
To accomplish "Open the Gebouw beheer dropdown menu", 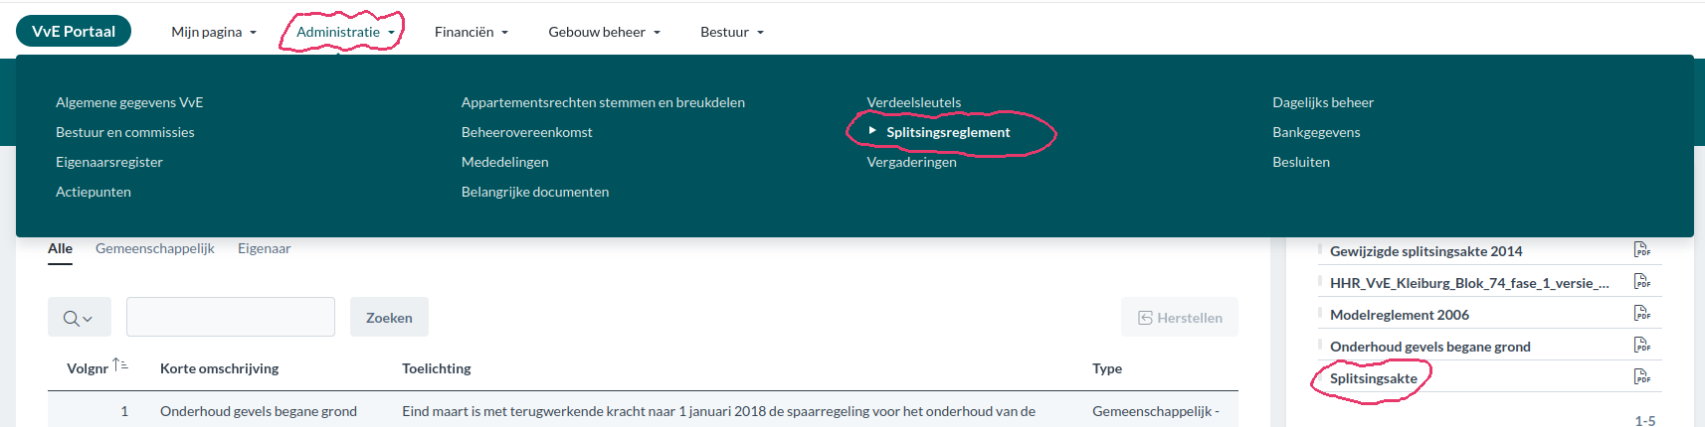I will [604, 32].
